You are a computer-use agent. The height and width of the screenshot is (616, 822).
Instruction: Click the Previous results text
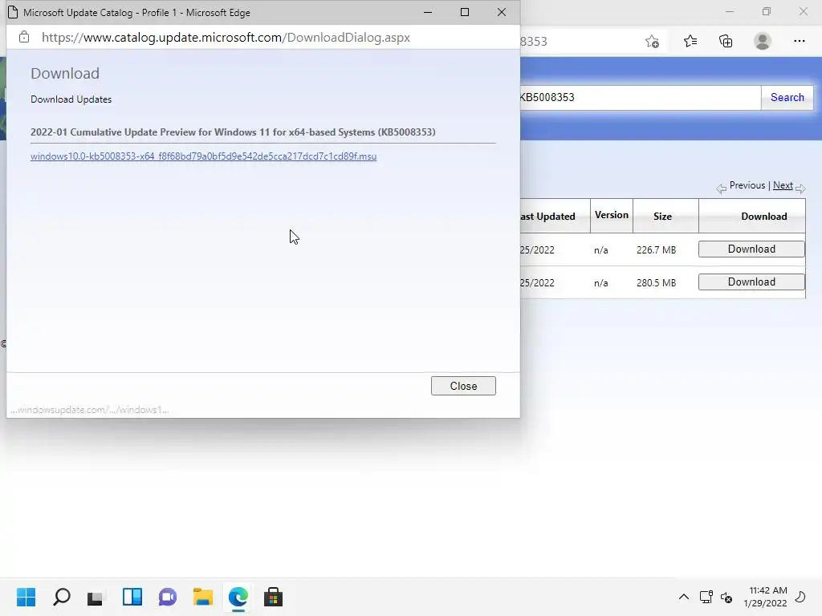(x=747, y=185)
